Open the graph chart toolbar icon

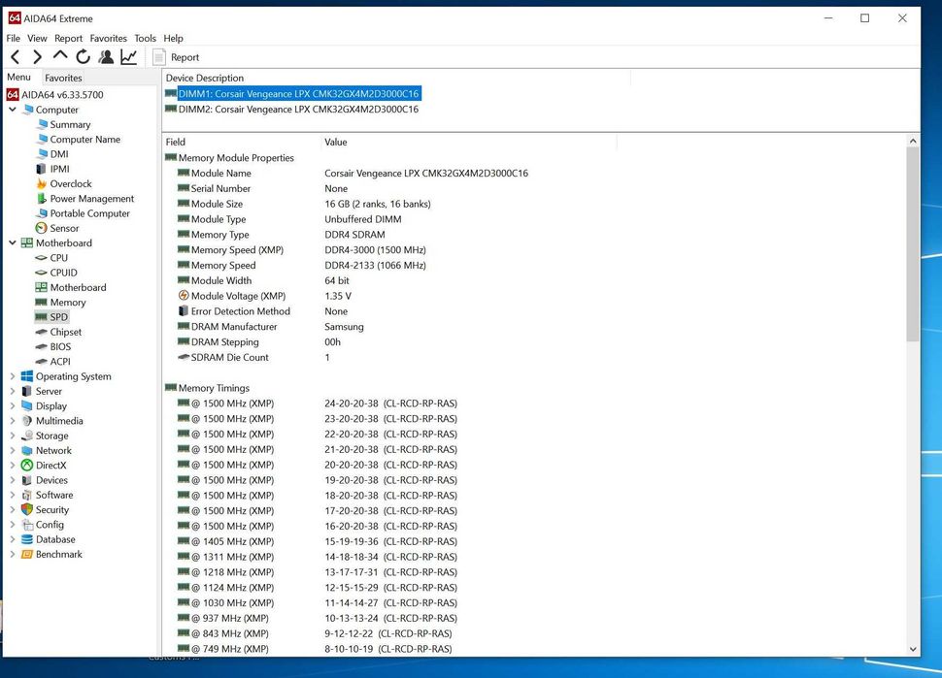[128, 57]
